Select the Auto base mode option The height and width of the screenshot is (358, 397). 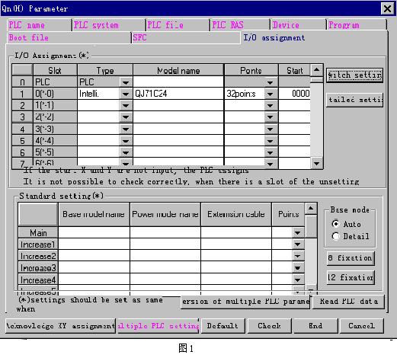[x=335, y=224]
